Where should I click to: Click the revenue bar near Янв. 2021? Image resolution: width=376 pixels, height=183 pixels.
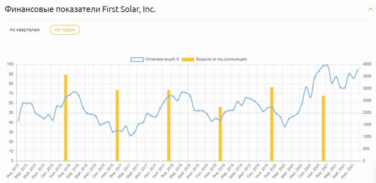coord(323,129)
